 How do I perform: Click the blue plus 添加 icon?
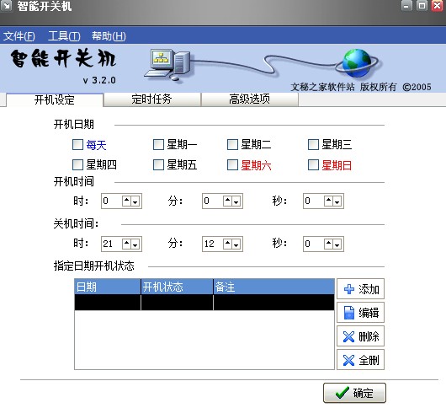(349, 289)
